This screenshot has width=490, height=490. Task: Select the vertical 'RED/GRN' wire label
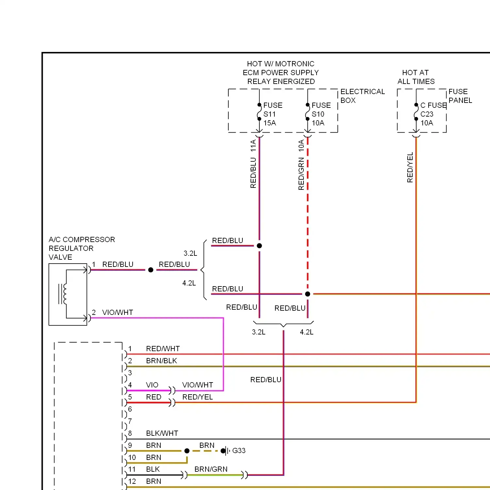pyautogui.click(x=301, y=174)
